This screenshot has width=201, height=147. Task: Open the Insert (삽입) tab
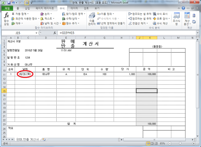tap(27, 8)
